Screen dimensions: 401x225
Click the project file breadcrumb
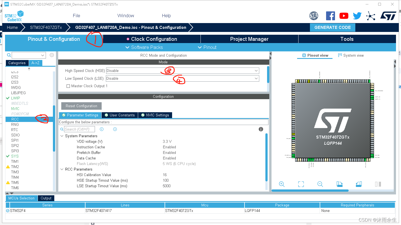[131, 27]
